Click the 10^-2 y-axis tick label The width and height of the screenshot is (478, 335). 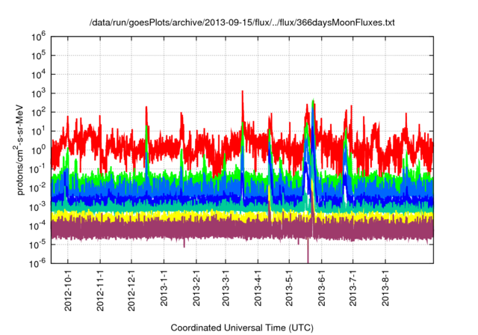click(37, 188)
